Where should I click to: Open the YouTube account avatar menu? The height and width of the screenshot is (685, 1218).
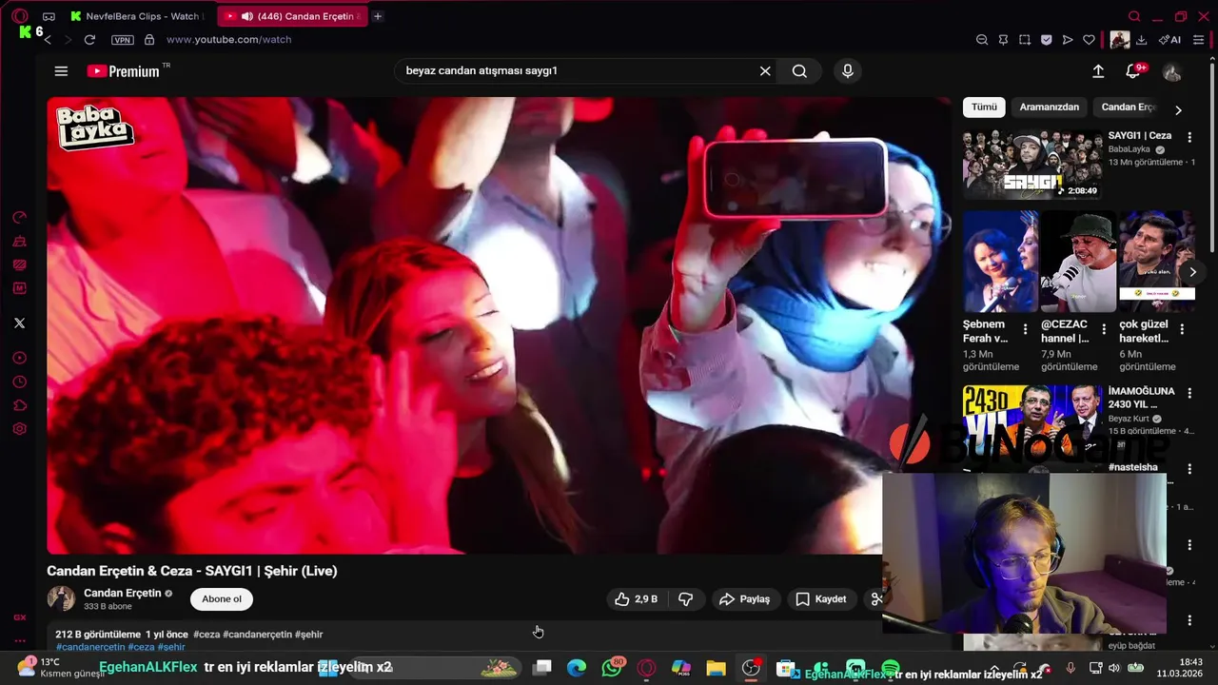coord(1172,72)
